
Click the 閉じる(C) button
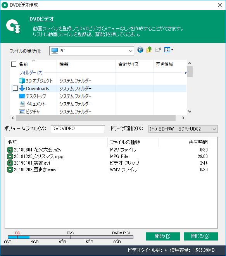click(201, 236)
